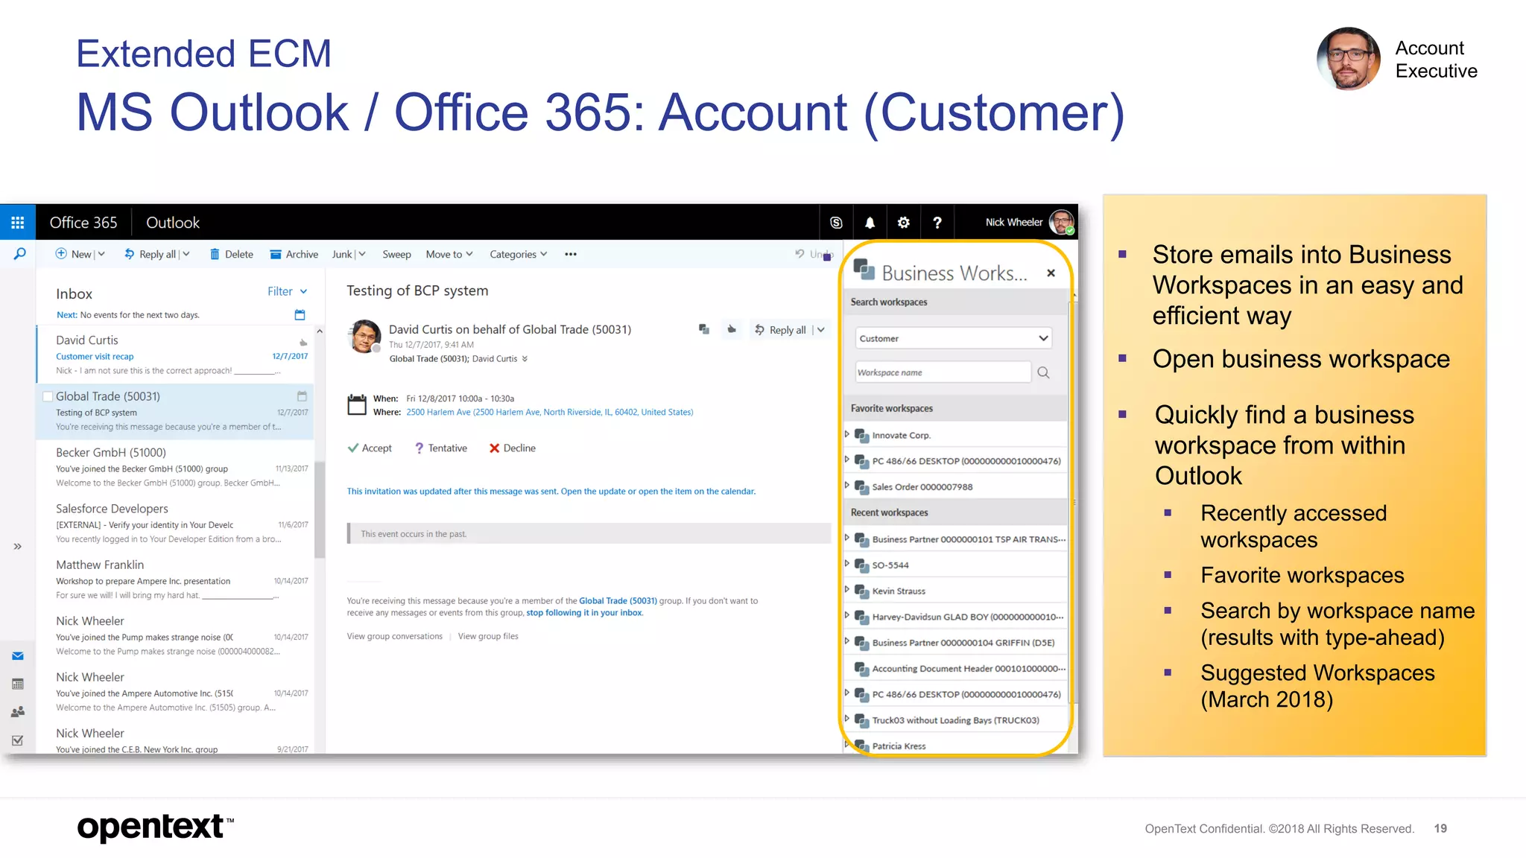The height and width of the screenshot is (858, 1526).
Task: Open the Tasks icon in the left rail
Action: [x=18, y=740]
